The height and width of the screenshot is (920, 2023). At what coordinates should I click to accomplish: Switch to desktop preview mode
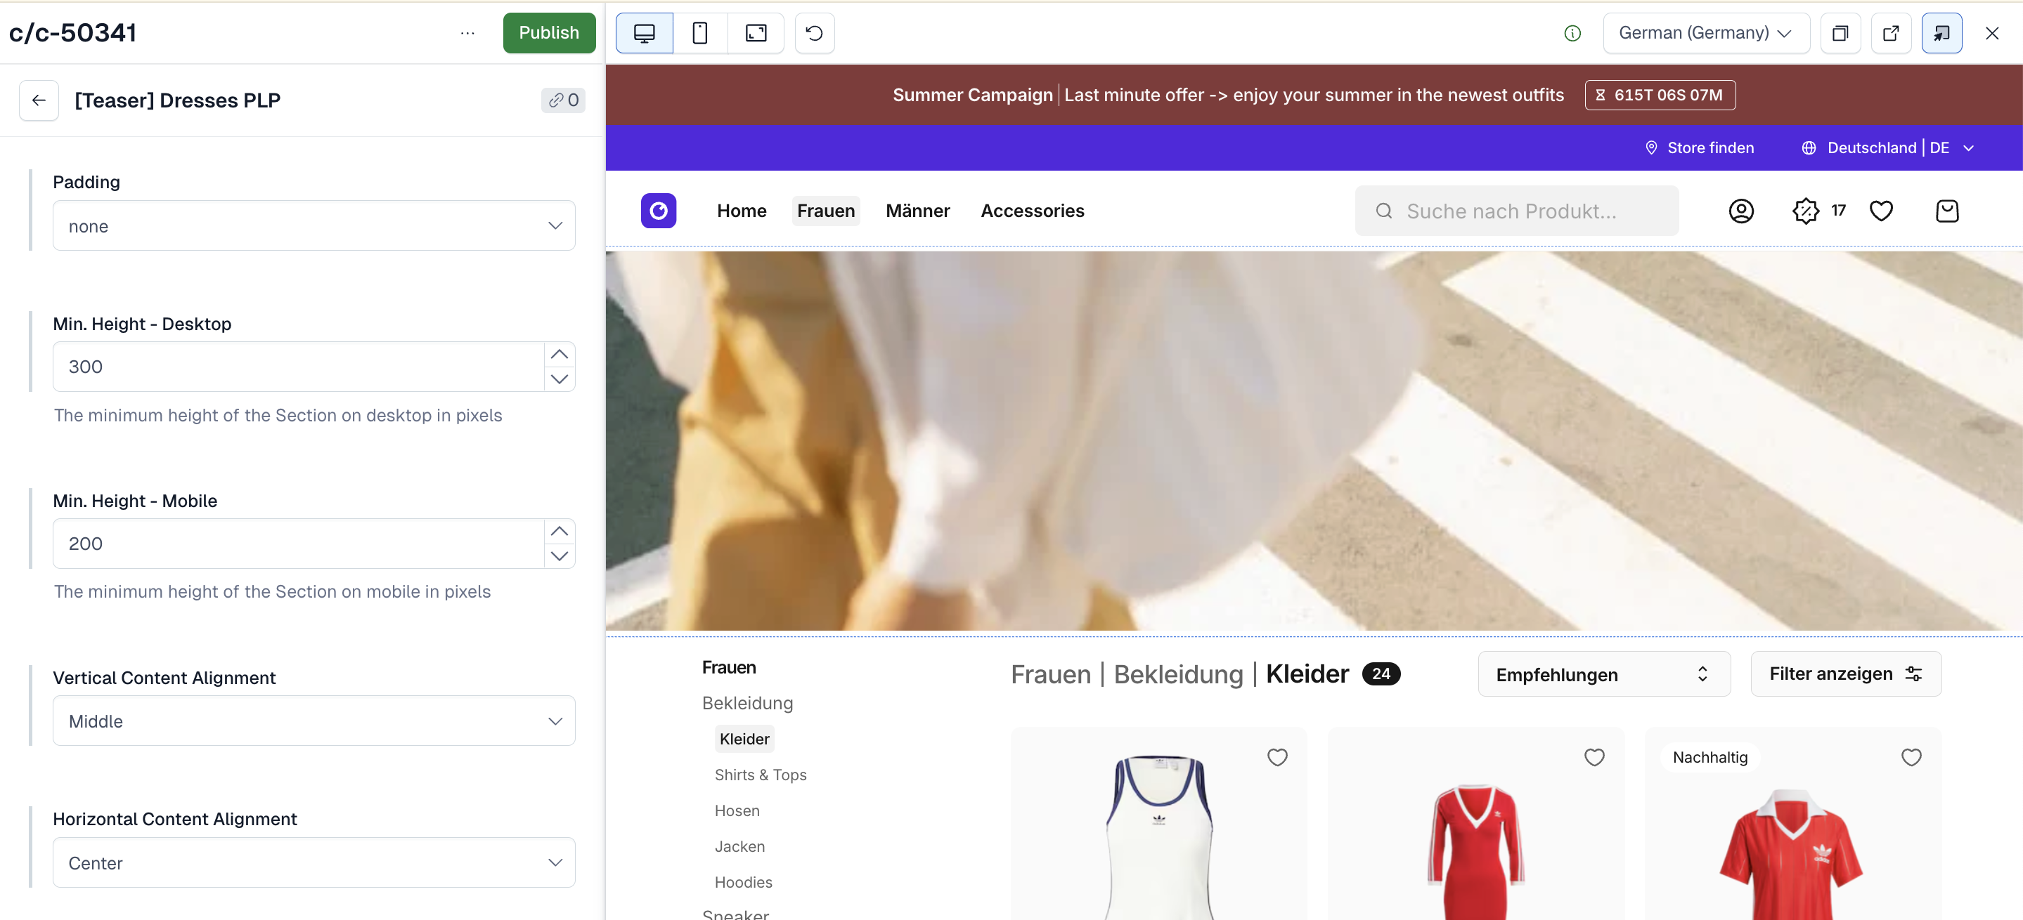[644, 33]
